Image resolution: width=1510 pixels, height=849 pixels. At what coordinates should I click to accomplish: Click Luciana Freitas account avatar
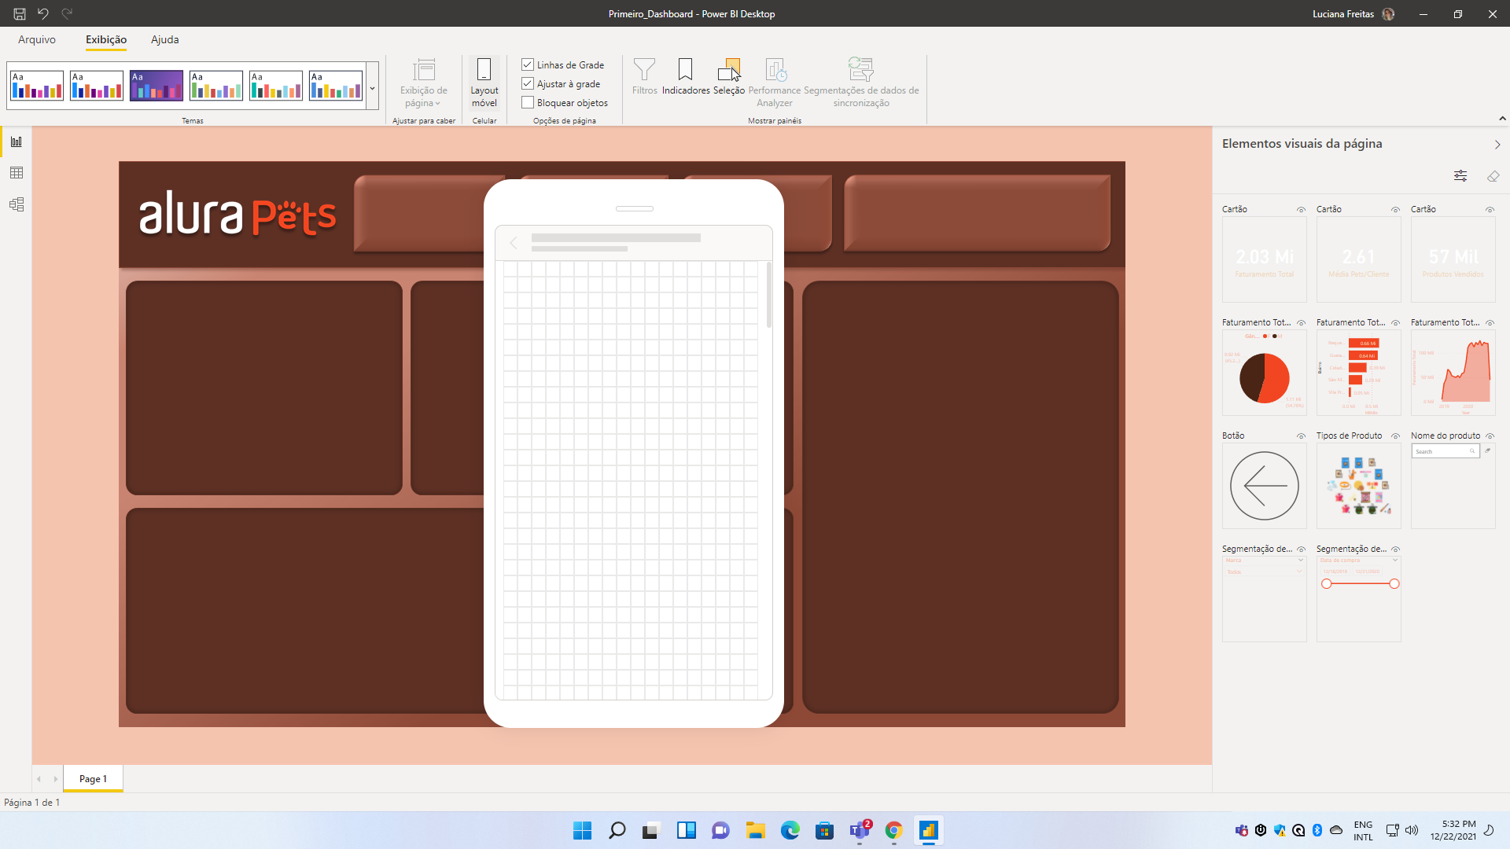[1388, 14]
